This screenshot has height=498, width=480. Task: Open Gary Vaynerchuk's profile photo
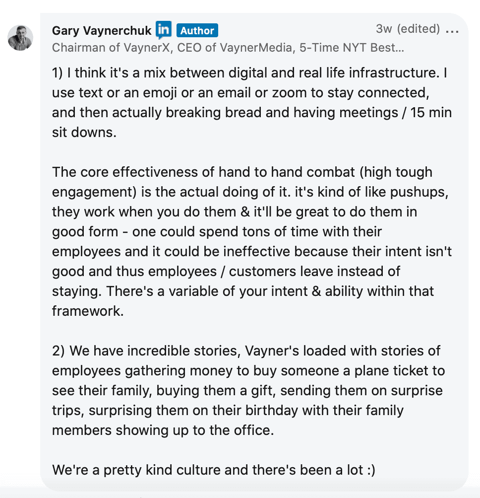[20, 38]
